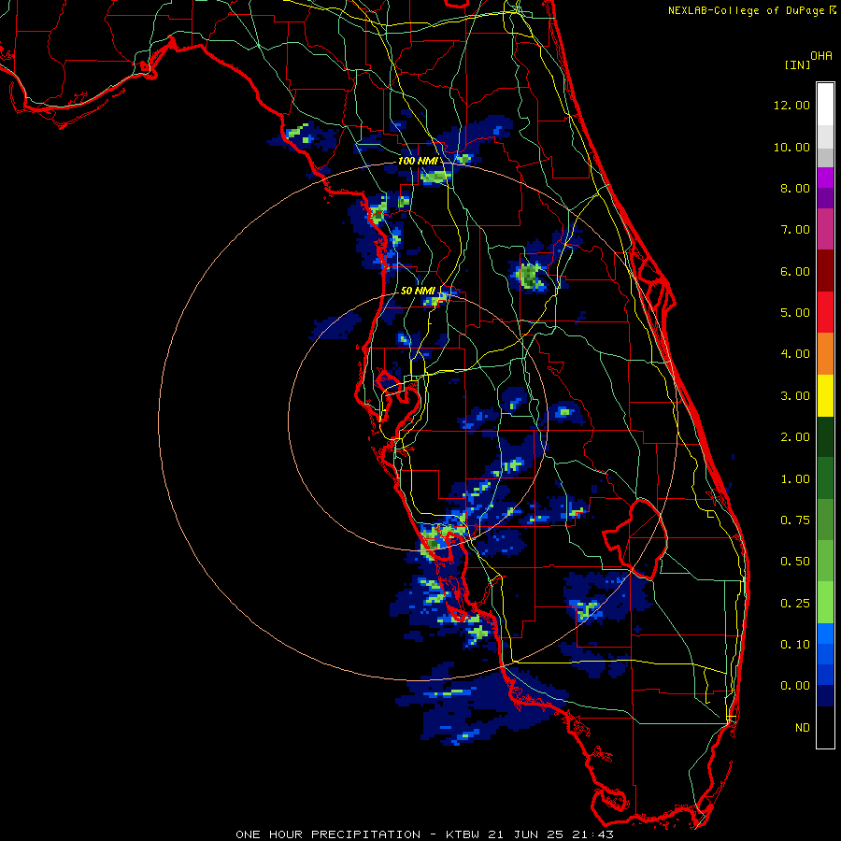Click the black ND legend swatch
The height and width of the screenshot is (841, 841).
click(x=825, y=727)
